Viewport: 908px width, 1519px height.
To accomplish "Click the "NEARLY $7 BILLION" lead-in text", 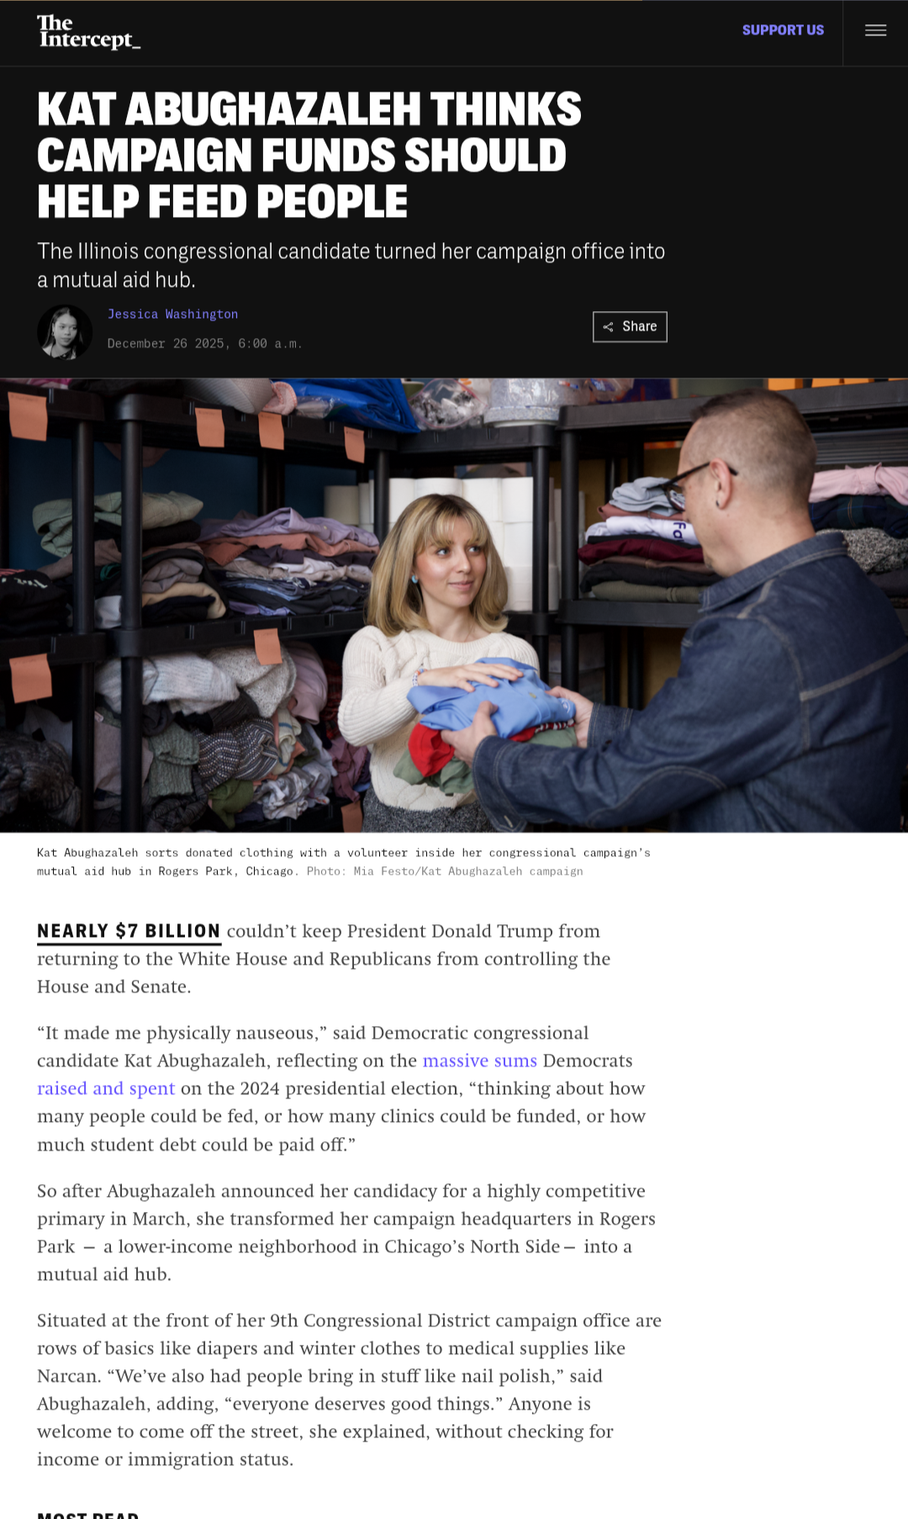I will click(129, 931).
